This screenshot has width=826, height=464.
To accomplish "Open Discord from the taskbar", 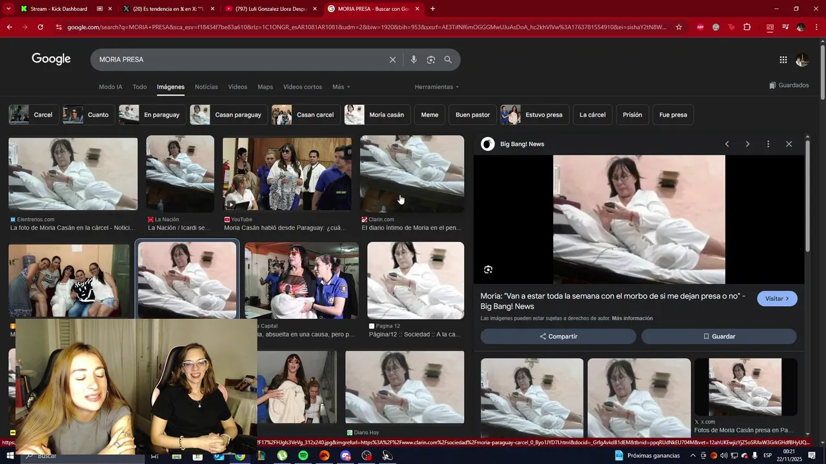I will (x=346, y=456).
